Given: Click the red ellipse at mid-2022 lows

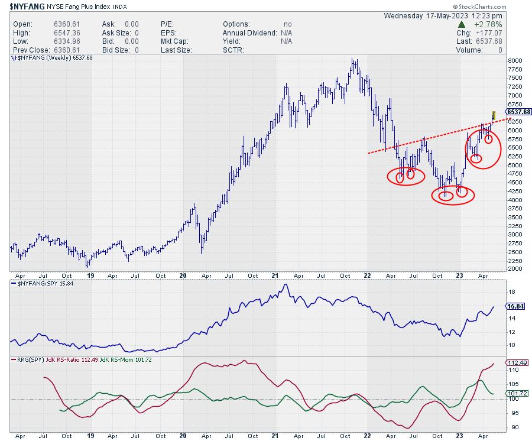Looking at the screenshot, I should coord(406,176).
